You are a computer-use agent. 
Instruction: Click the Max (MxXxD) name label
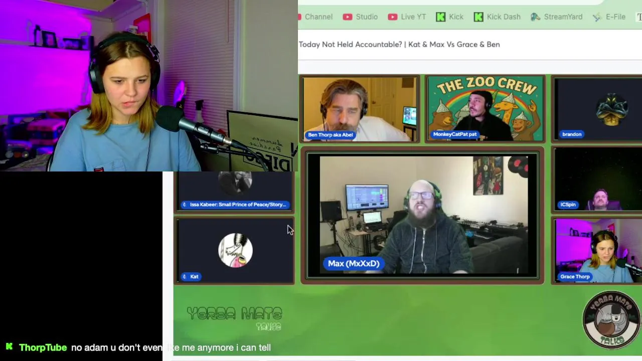(354, 263)
